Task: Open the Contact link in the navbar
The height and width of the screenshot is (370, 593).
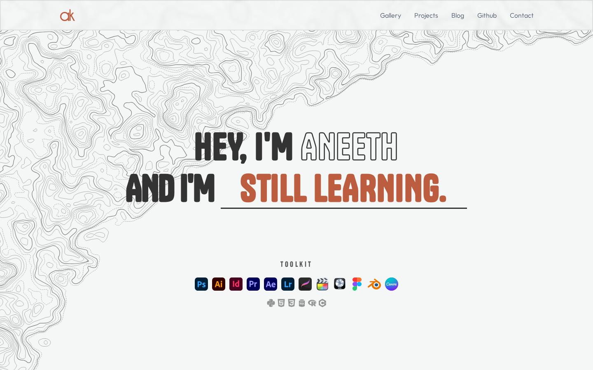Action: point(522,16)
